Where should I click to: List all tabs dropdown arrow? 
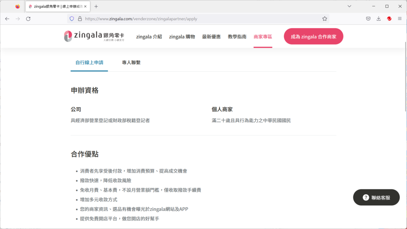349,6
